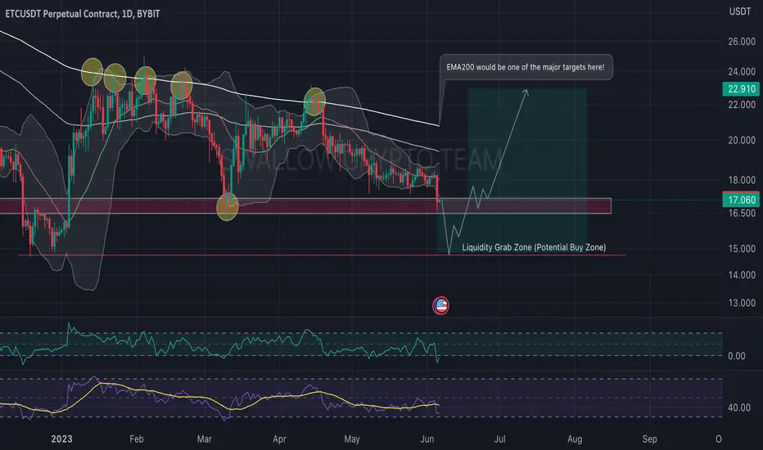The width and height of the screenshot is (763, 450).
Task: Click the Sep label on time axis
Action: coord(650,439)
